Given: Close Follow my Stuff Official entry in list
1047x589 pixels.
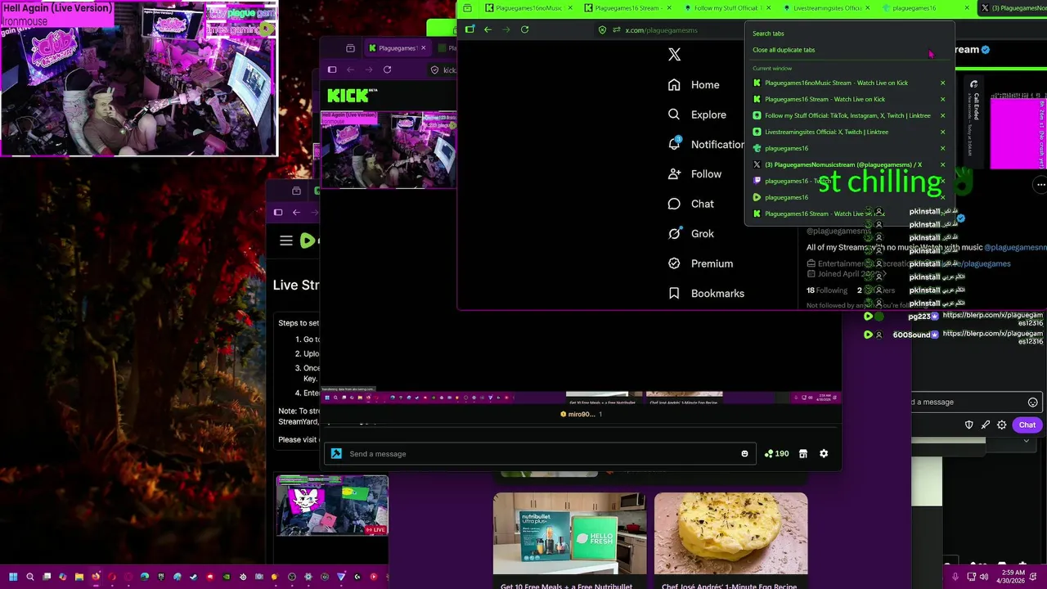Looking at the screenshot, I should (x=942, y=115).
